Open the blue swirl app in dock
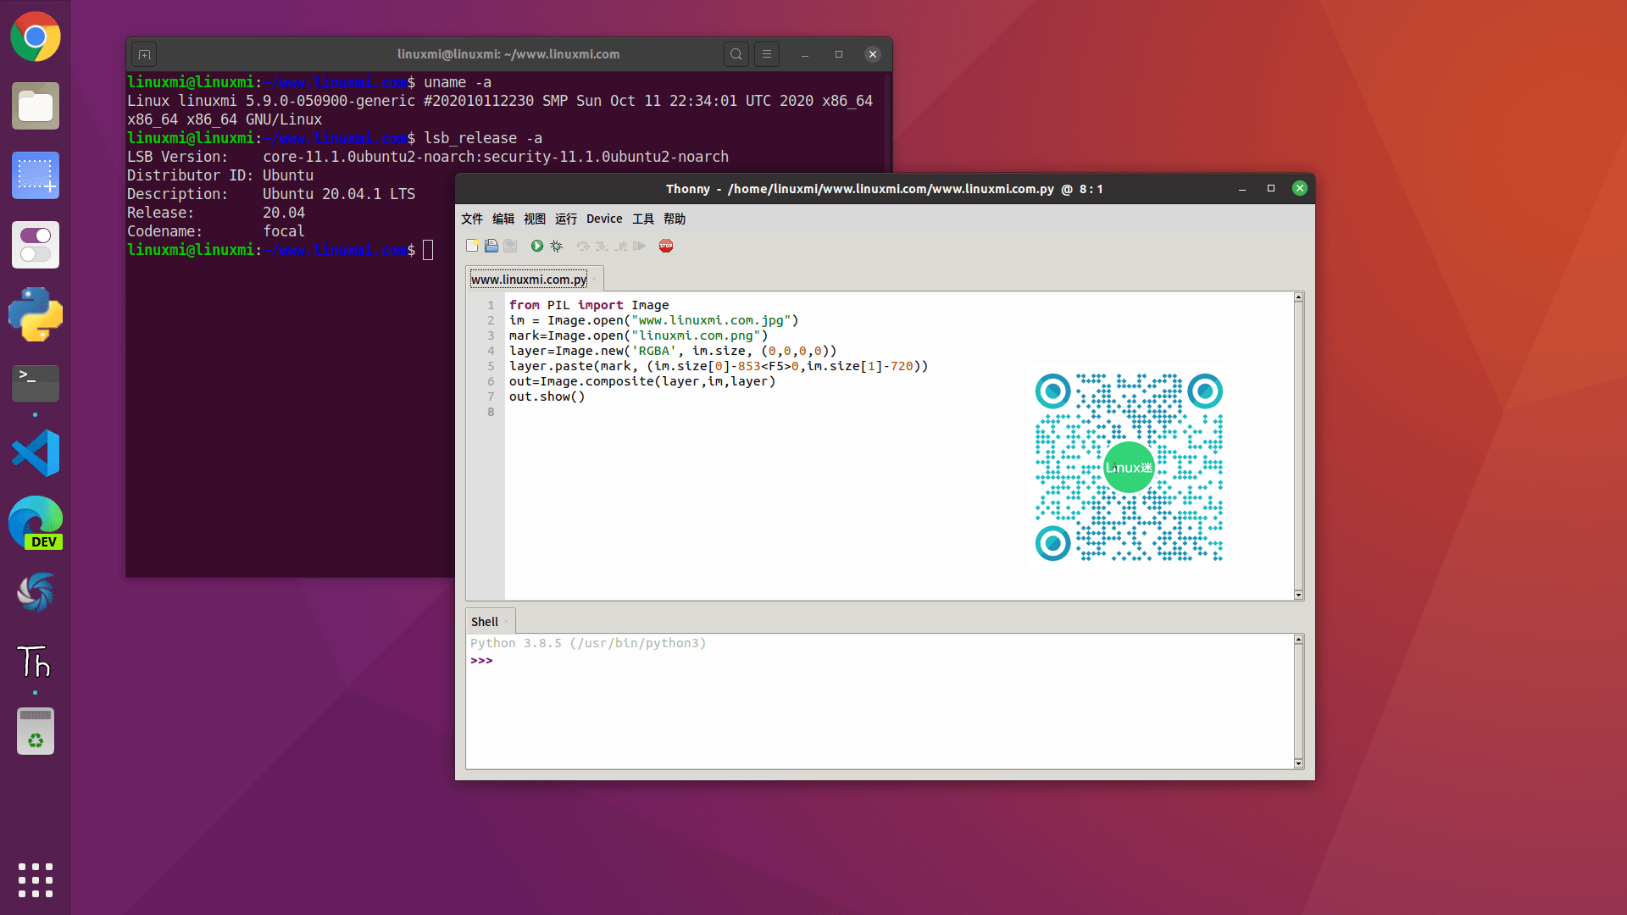Viewport: 1627px width, 915px height. point(36,592)
